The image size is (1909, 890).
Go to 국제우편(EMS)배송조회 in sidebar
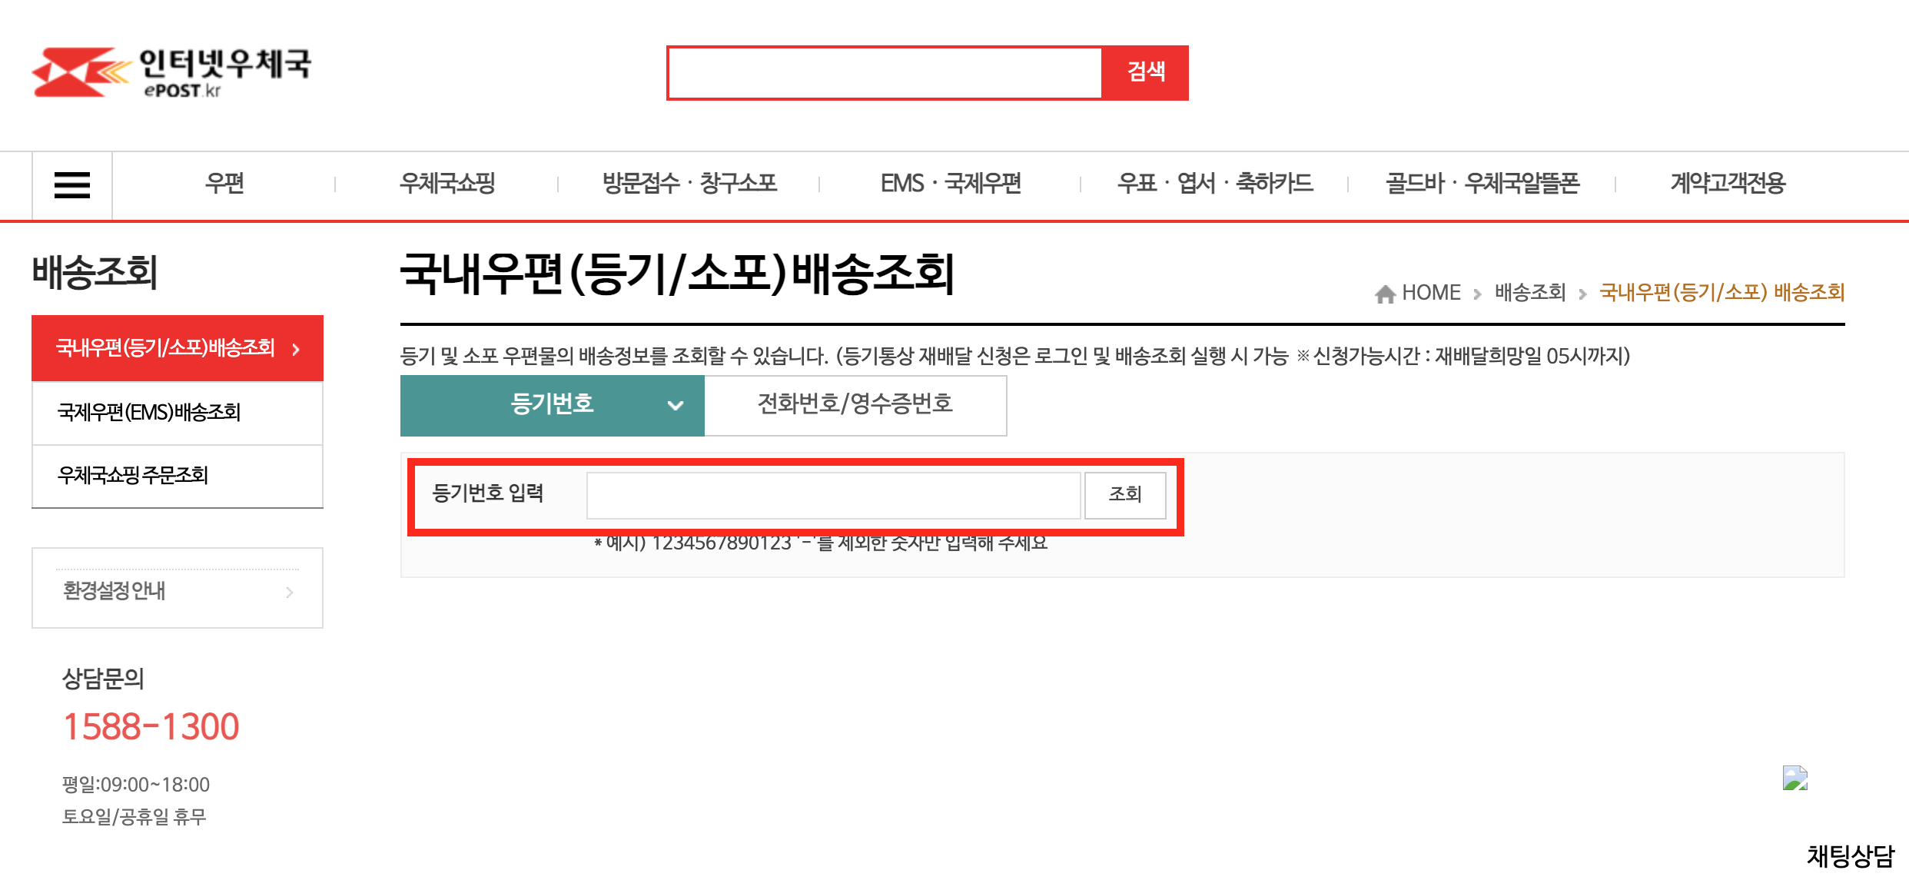149,413
